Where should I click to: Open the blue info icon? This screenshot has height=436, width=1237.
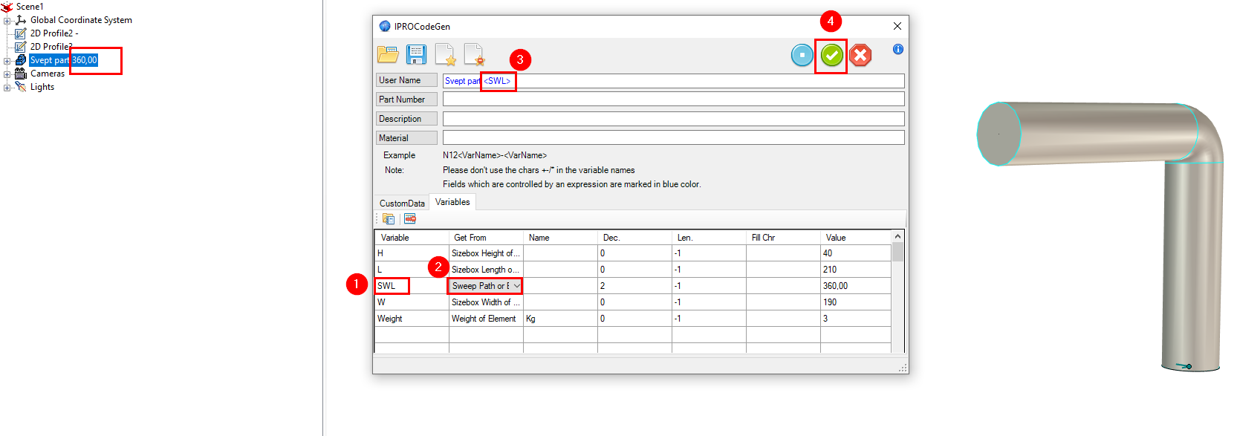point(898,49)
